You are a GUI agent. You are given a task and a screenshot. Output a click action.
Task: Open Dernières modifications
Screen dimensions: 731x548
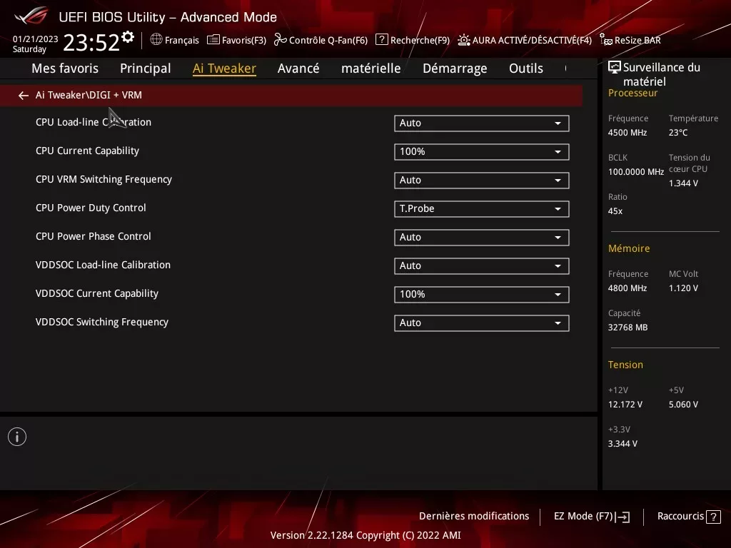(x=474, y=516)
